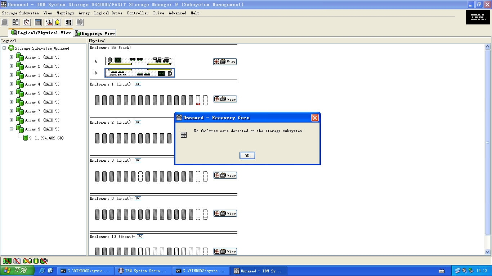Click FC link beside Enclosure 10
492x276 pixels.
pos(140,236)
